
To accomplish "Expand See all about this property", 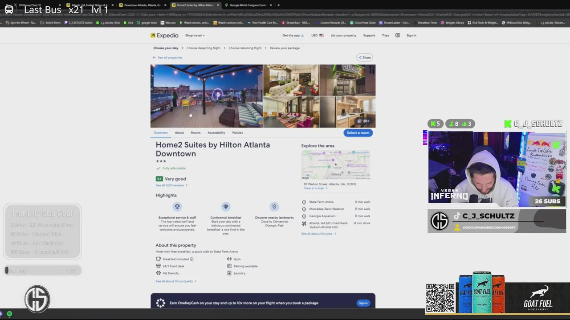I will click(x=176, y=281).
